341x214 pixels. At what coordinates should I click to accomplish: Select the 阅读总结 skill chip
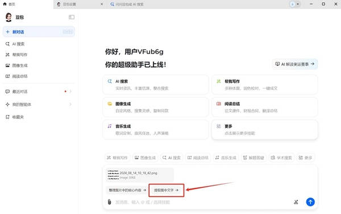point(198,158)
